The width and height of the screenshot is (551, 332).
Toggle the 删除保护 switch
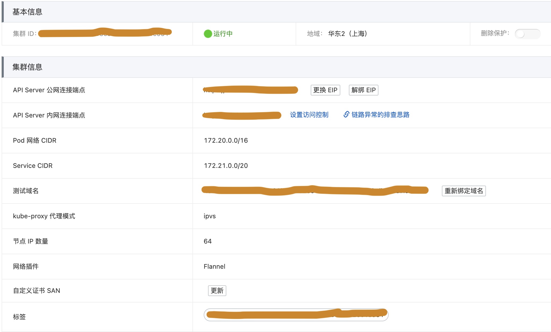tap(527, 34)
